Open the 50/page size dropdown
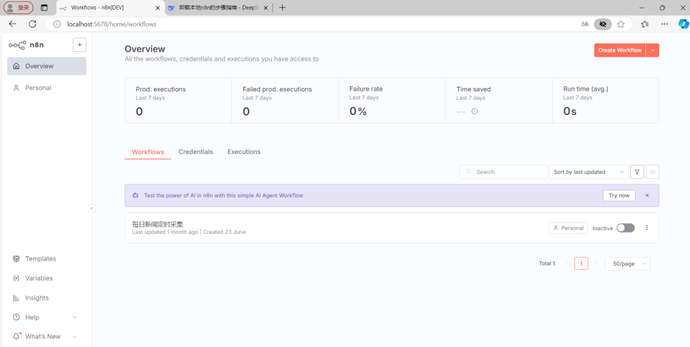690x347 pixels. click(627, 264)
